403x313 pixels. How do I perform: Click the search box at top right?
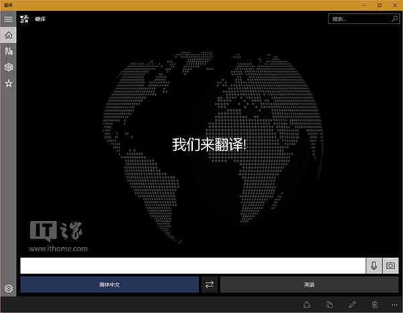(x=357, y=19)
